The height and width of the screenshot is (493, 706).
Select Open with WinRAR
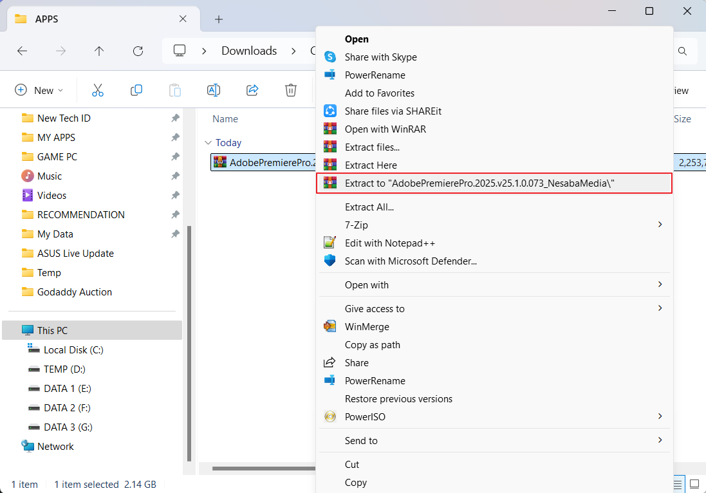click(x=494, y=129)
